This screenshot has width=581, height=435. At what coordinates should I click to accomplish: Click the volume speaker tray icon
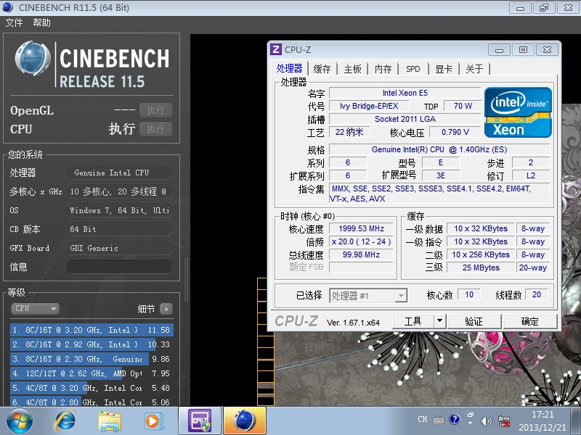(x=486, y=421)
